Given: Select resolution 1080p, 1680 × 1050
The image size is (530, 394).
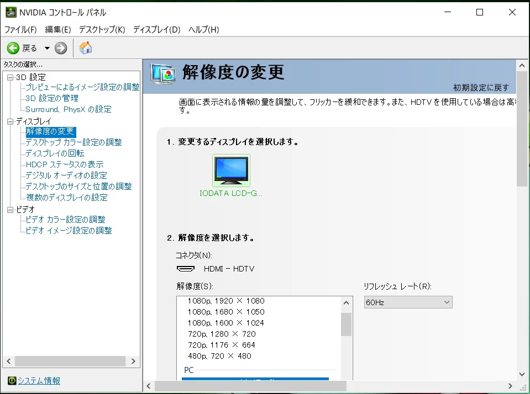Looking at the screenshot, I should (226, 312).
